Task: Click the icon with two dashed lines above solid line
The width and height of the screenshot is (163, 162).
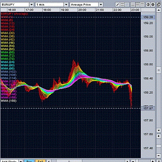Action: coord(133,5)
